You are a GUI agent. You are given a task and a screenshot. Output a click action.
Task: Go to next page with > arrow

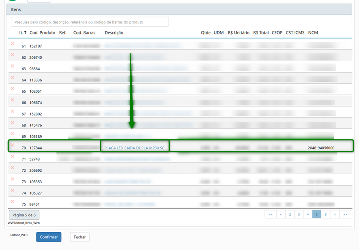pos(334,214)
